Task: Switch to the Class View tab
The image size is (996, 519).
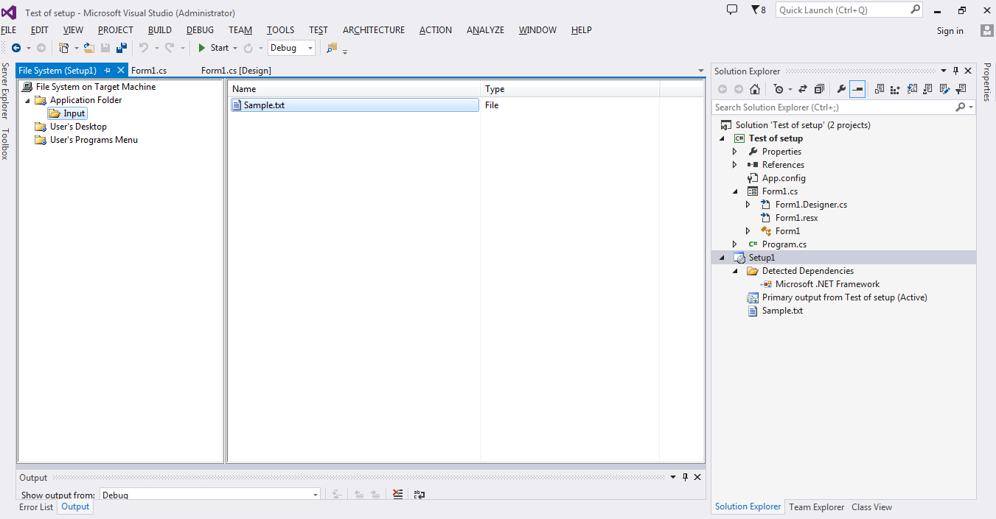Action: [871, 507]
